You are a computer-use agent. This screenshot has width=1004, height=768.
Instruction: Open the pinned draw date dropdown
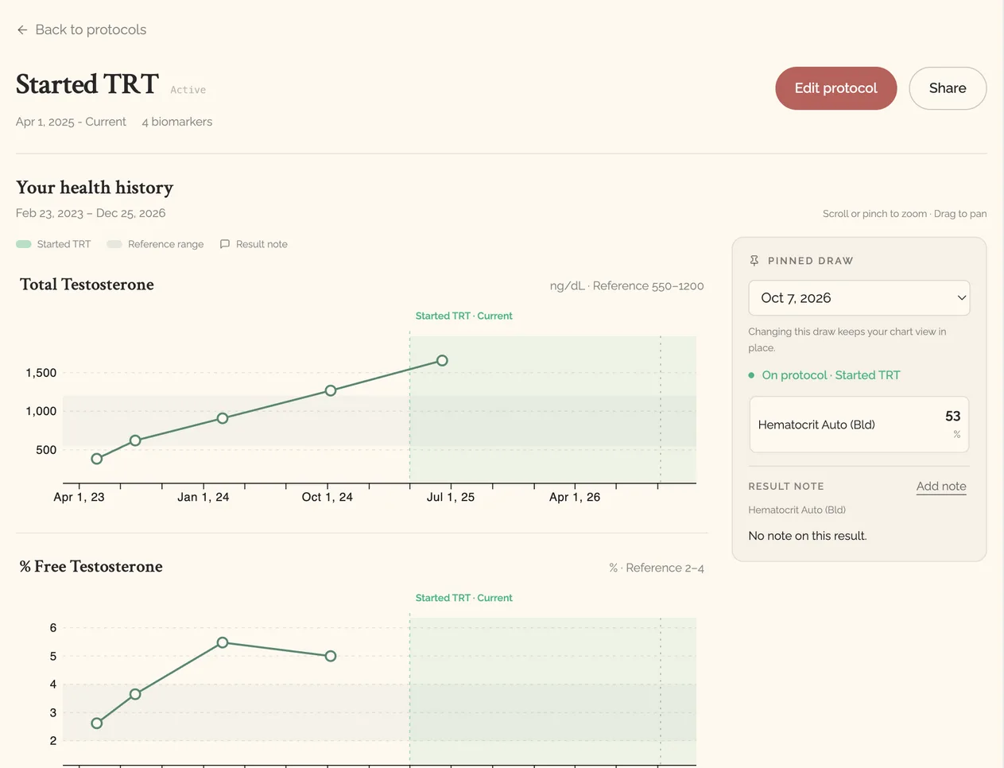pyautogui.click(x=859, y=298)
